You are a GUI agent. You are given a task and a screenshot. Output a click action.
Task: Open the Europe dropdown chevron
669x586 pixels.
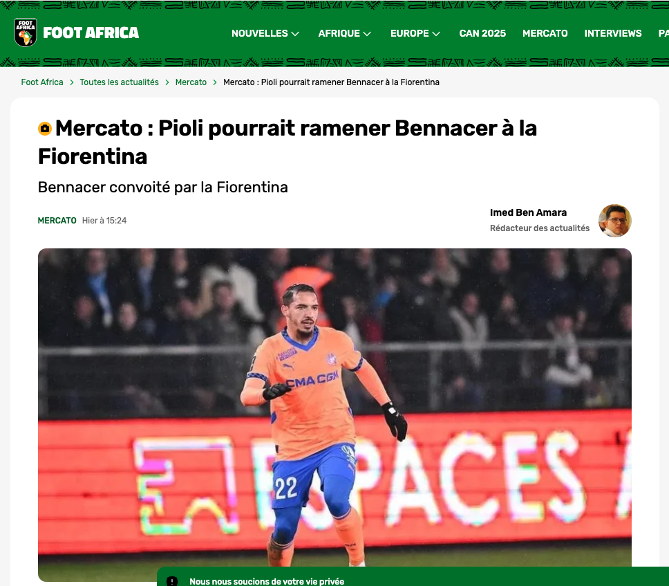[436, 34]
